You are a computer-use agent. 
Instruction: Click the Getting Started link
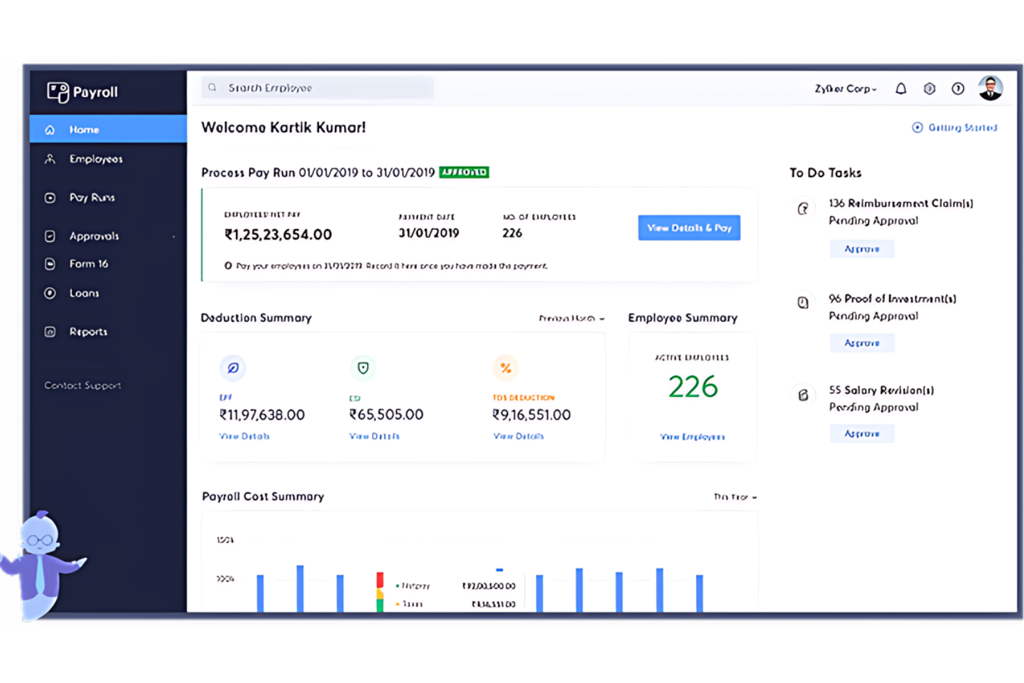[955, 127]
